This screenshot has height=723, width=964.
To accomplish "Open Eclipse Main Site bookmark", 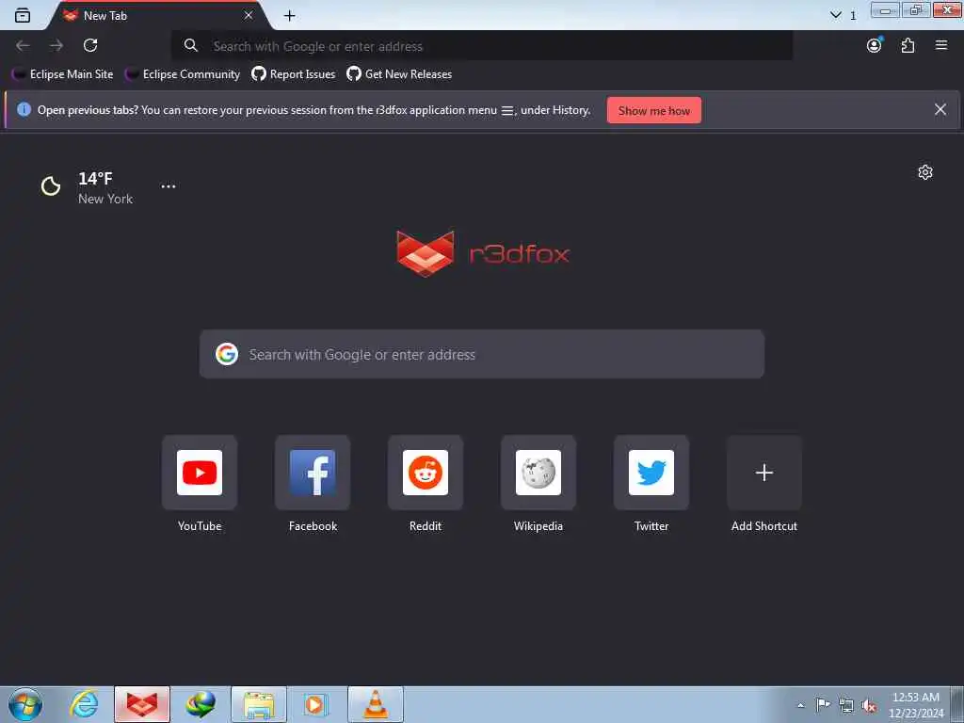I will click(x=63, y=74).
